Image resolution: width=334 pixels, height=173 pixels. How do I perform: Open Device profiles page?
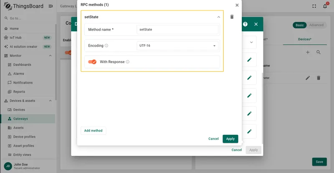(28, 137)
